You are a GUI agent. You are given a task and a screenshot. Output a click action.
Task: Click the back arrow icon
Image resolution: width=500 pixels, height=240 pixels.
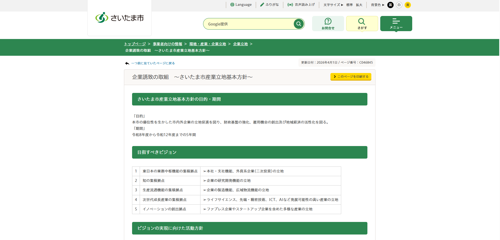[x=127, y=63]
